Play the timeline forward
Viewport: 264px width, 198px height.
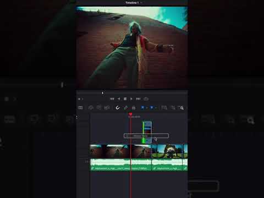(131, 99)
